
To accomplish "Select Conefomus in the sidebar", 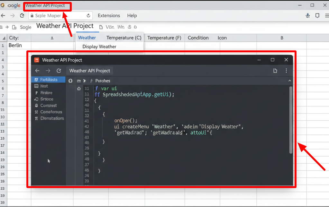I will pyautogui.click(x=51, y=112).
